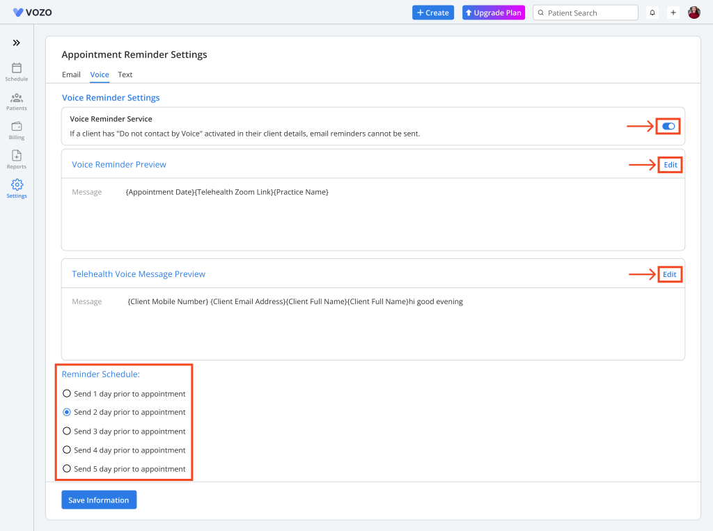This screenshot has width=713, height=531.
Task: Click the Upgrade Plan button
Action: (x=494, y=13)
